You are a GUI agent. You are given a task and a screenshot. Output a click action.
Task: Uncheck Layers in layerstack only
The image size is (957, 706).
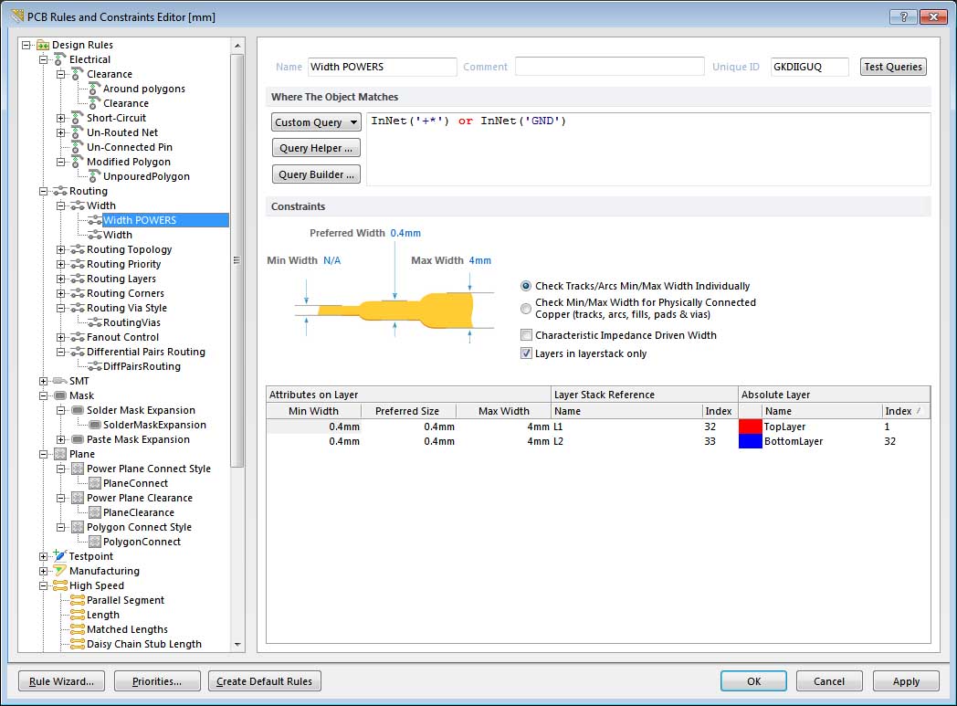coord(526,353)
